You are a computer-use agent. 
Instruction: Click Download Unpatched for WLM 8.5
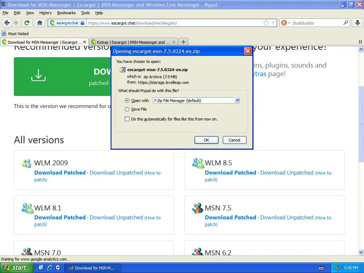(287, 173)
